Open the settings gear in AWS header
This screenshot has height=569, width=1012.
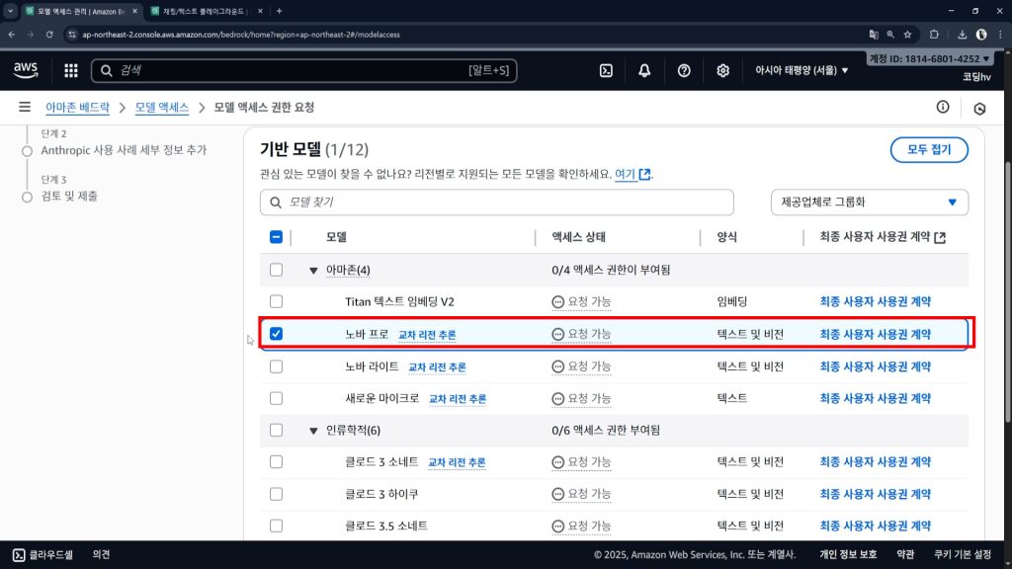coord(722,70)
